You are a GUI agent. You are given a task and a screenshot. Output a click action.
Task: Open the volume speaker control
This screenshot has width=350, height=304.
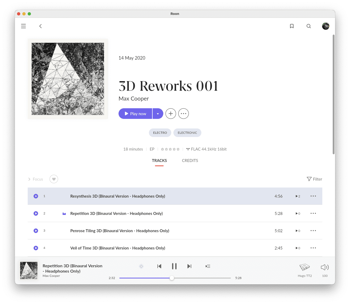325,267
